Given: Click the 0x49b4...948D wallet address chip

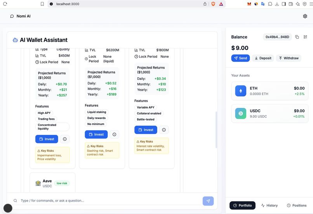Looking at the screenshot, I should 277,37.
